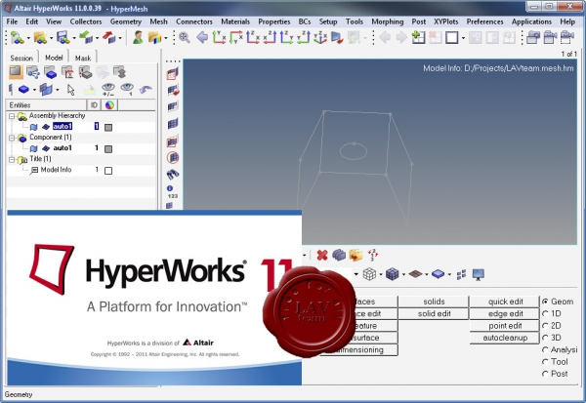Select the 1D panel radio button
Screen dimensions: 586x403
coord(545,314)
